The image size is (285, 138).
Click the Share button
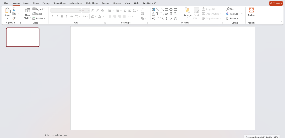point(276,3)
